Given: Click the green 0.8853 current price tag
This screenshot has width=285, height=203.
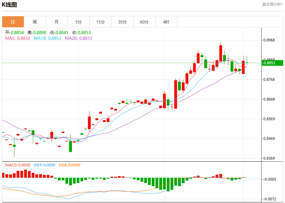Looking at the screenshot, I should point(272,63).
